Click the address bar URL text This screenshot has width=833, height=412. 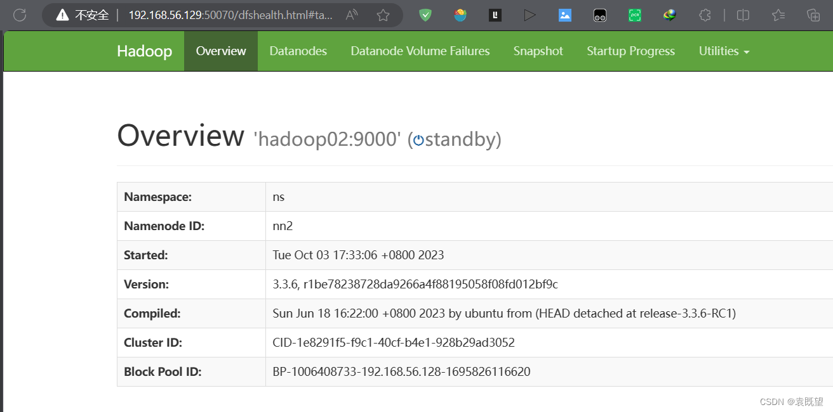tap(230, 15)
